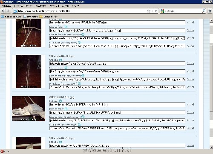This screenshot has height=154, width=213.
Task: Open the Google search engine dropdown
Action: pos(163,11)
